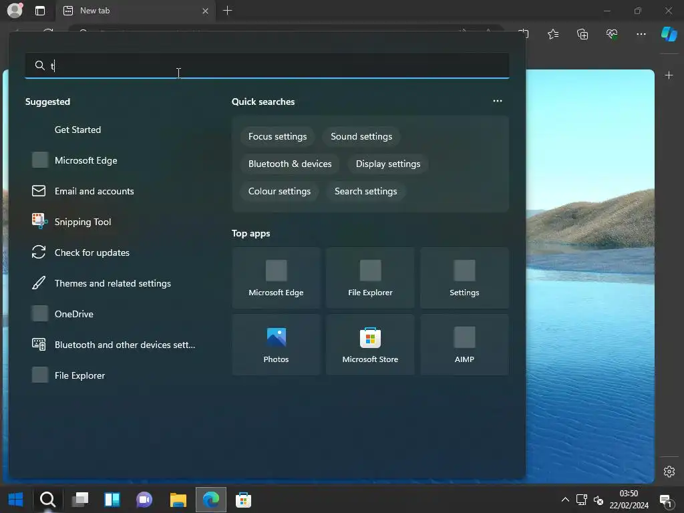The height and width of the screenshot is (513, 684).
Task: Open network status tray icon
Action: coord(582,500)
